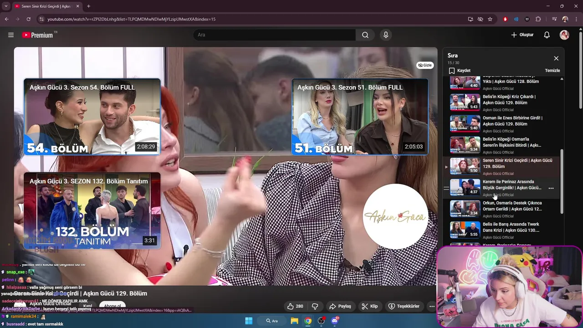Save queue with Kaydet button

pyautogui.click(x=460, y=71)
